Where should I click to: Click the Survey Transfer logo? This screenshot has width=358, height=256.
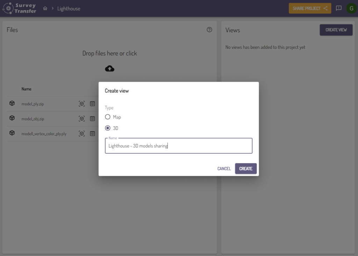[x=20, y=8]
